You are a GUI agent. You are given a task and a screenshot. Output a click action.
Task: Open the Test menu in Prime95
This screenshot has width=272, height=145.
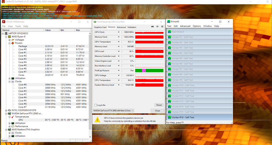coord(169,26)
